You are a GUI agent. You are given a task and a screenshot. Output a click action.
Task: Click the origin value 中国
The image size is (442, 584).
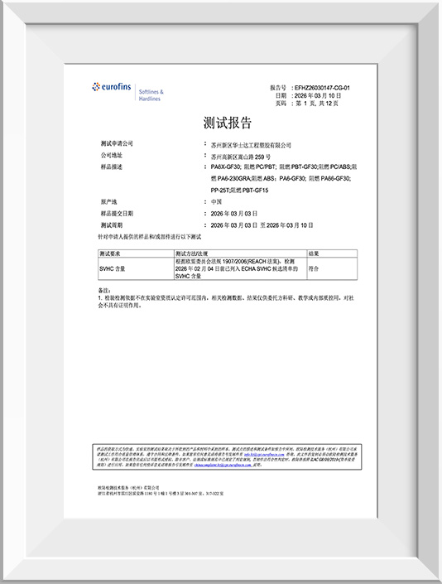pyautogui.click(x=216, y=202)
